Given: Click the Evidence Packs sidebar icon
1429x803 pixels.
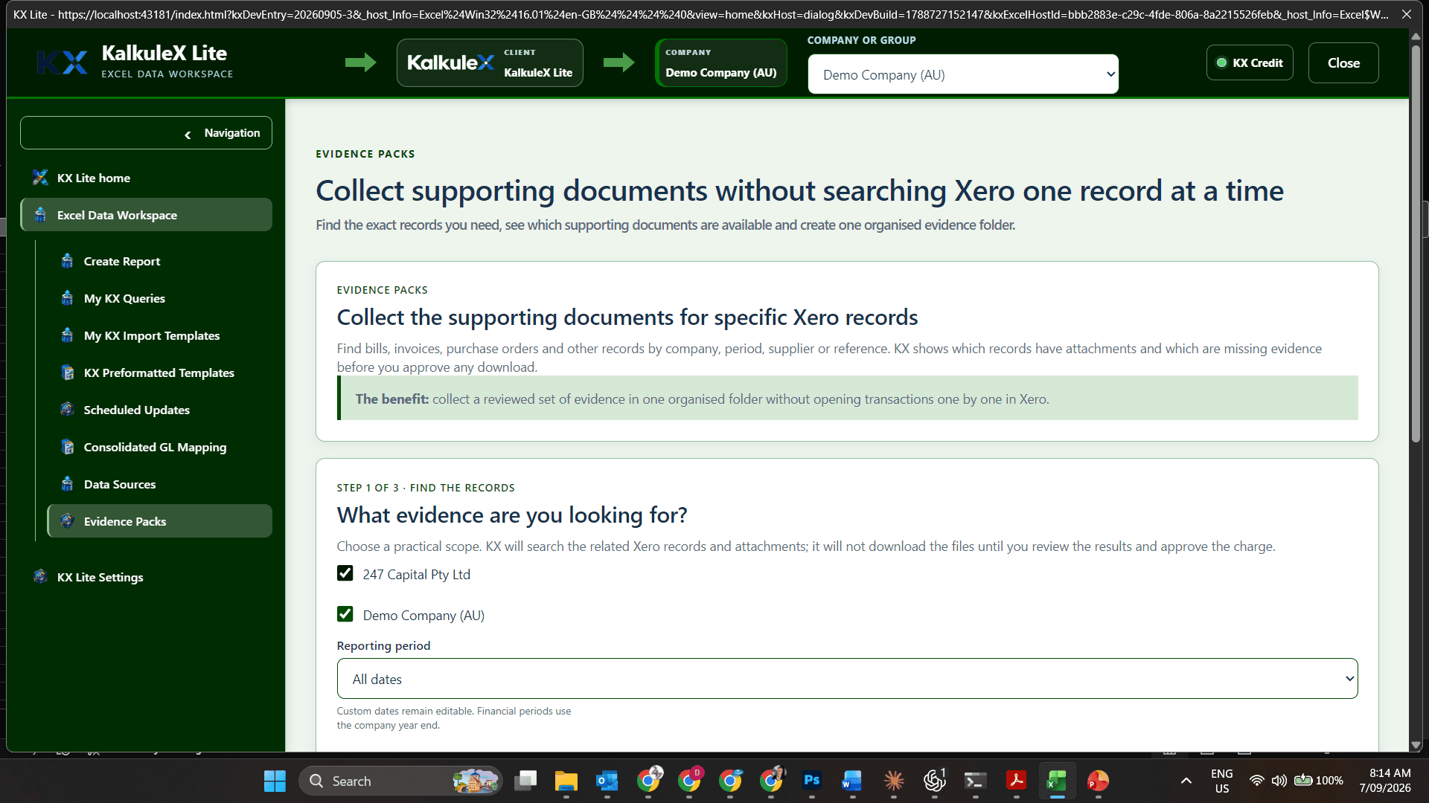Looking at the screenshot, I should click(67, 521).
